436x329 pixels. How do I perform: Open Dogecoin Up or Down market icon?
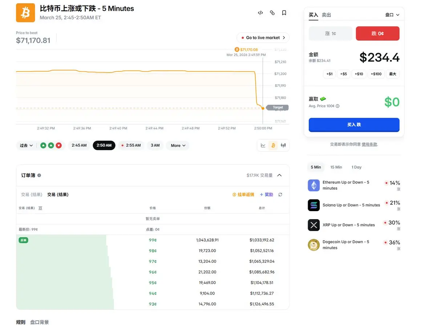[314, 245]
